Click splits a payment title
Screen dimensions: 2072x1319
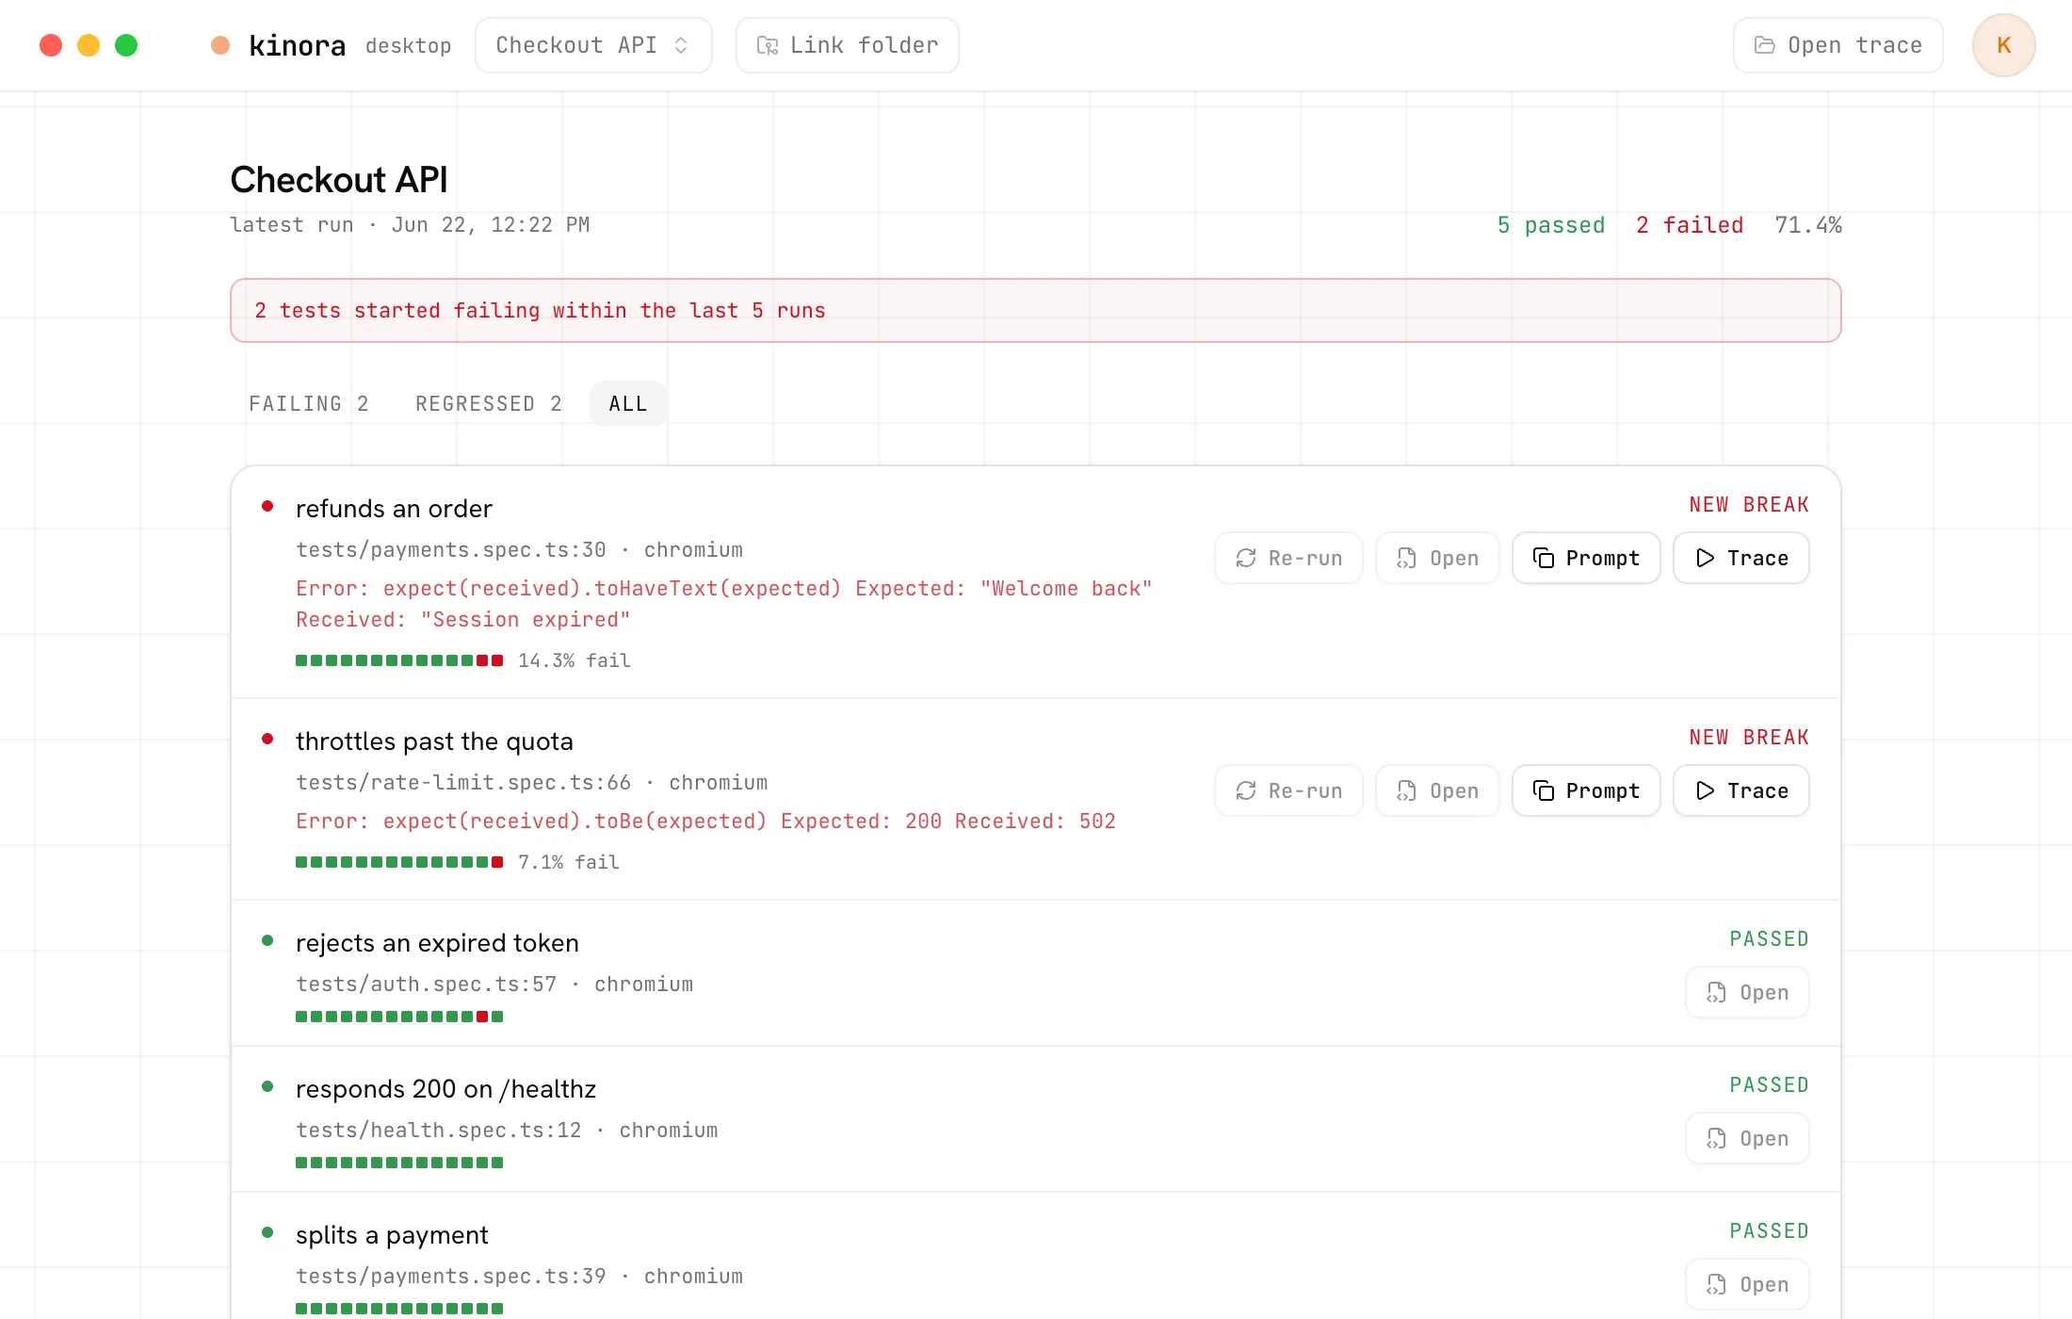pos(392,1235)
